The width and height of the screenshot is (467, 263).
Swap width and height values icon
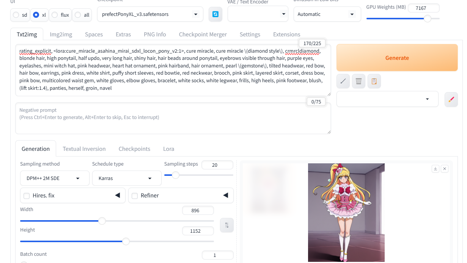point(227,225)
